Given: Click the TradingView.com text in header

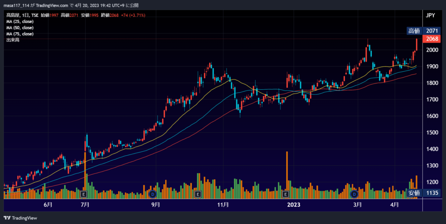Looking at the screenshot, I should [52, 6].
